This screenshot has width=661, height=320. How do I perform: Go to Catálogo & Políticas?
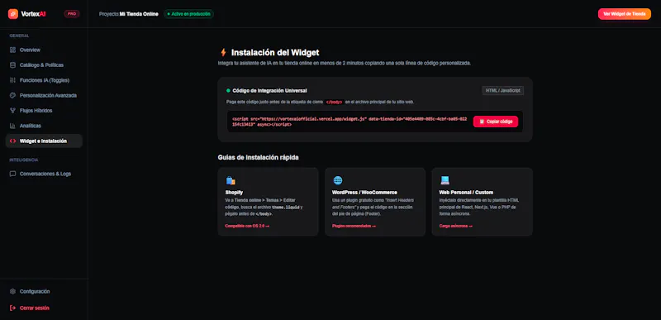click(x=44, y=65)
